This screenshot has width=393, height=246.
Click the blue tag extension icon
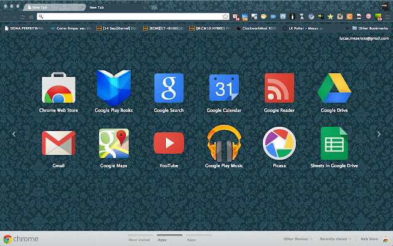point(273,17)
